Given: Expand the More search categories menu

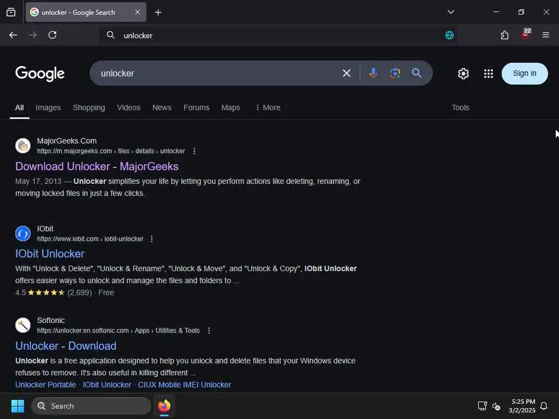Looking at the screenshot, I should tap(267, 107).
